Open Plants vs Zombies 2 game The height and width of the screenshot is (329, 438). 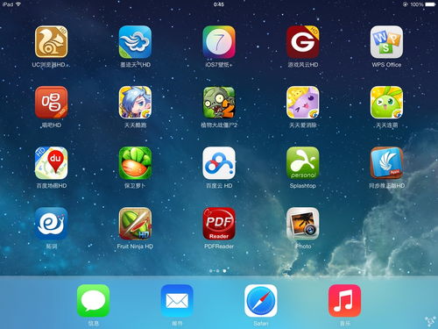[219, 103]
